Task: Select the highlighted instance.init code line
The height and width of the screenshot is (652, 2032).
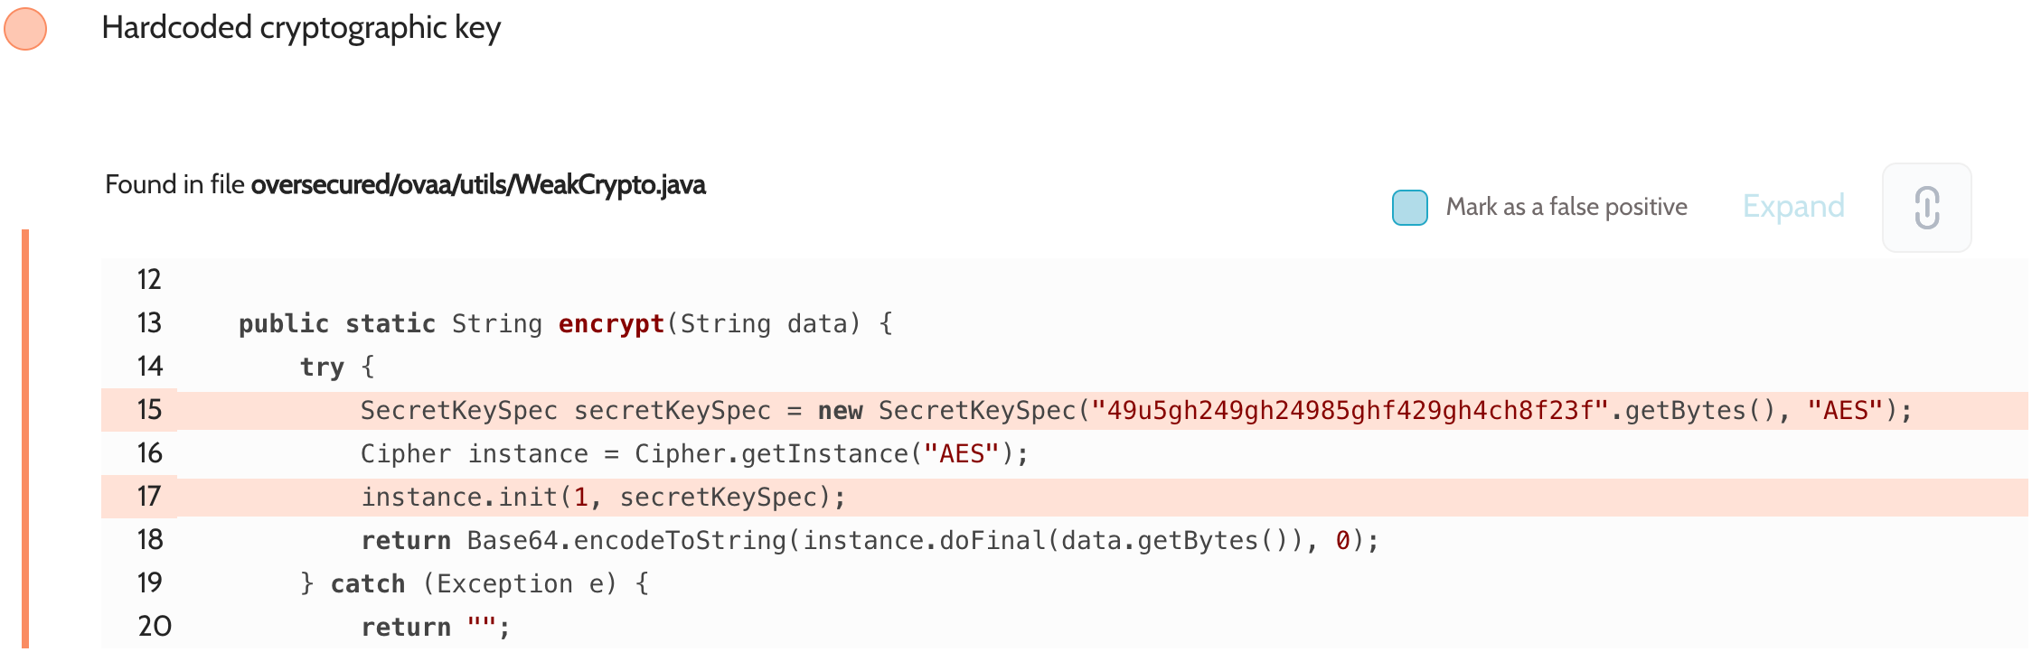Action: pyautogui.click(x=603, y=498)
